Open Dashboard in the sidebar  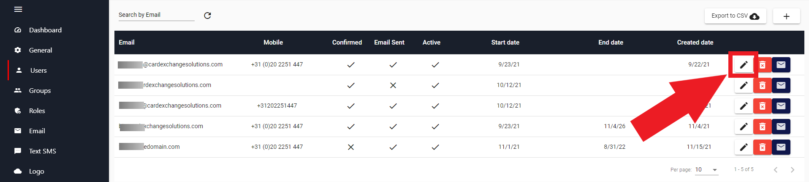pyautogui.click(x=45, y=30)
